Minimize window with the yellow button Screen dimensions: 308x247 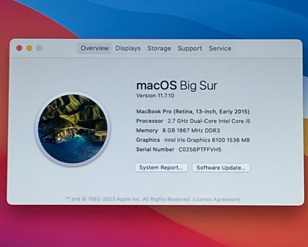point(29,48)
